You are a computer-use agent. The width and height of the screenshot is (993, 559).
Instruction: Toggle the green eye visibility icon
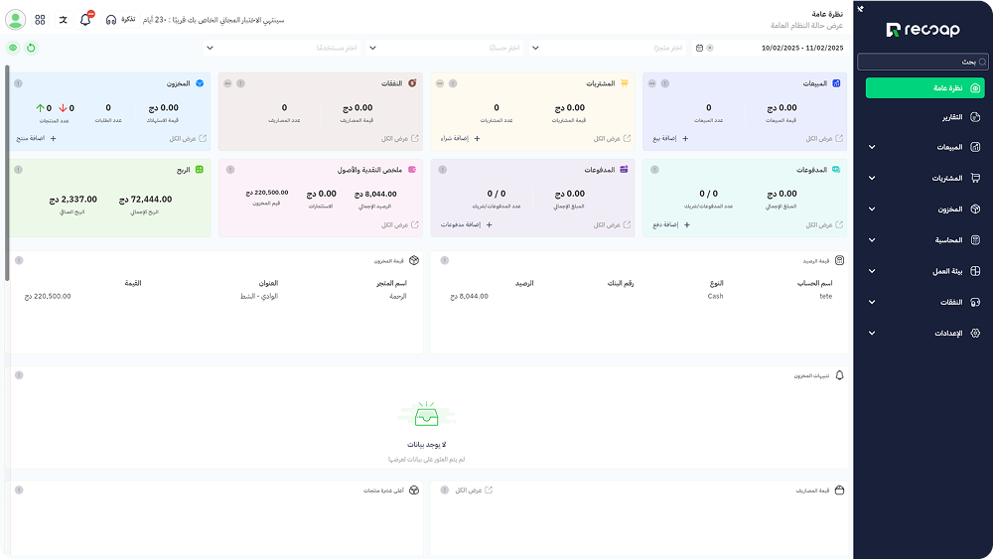point(13,48)
